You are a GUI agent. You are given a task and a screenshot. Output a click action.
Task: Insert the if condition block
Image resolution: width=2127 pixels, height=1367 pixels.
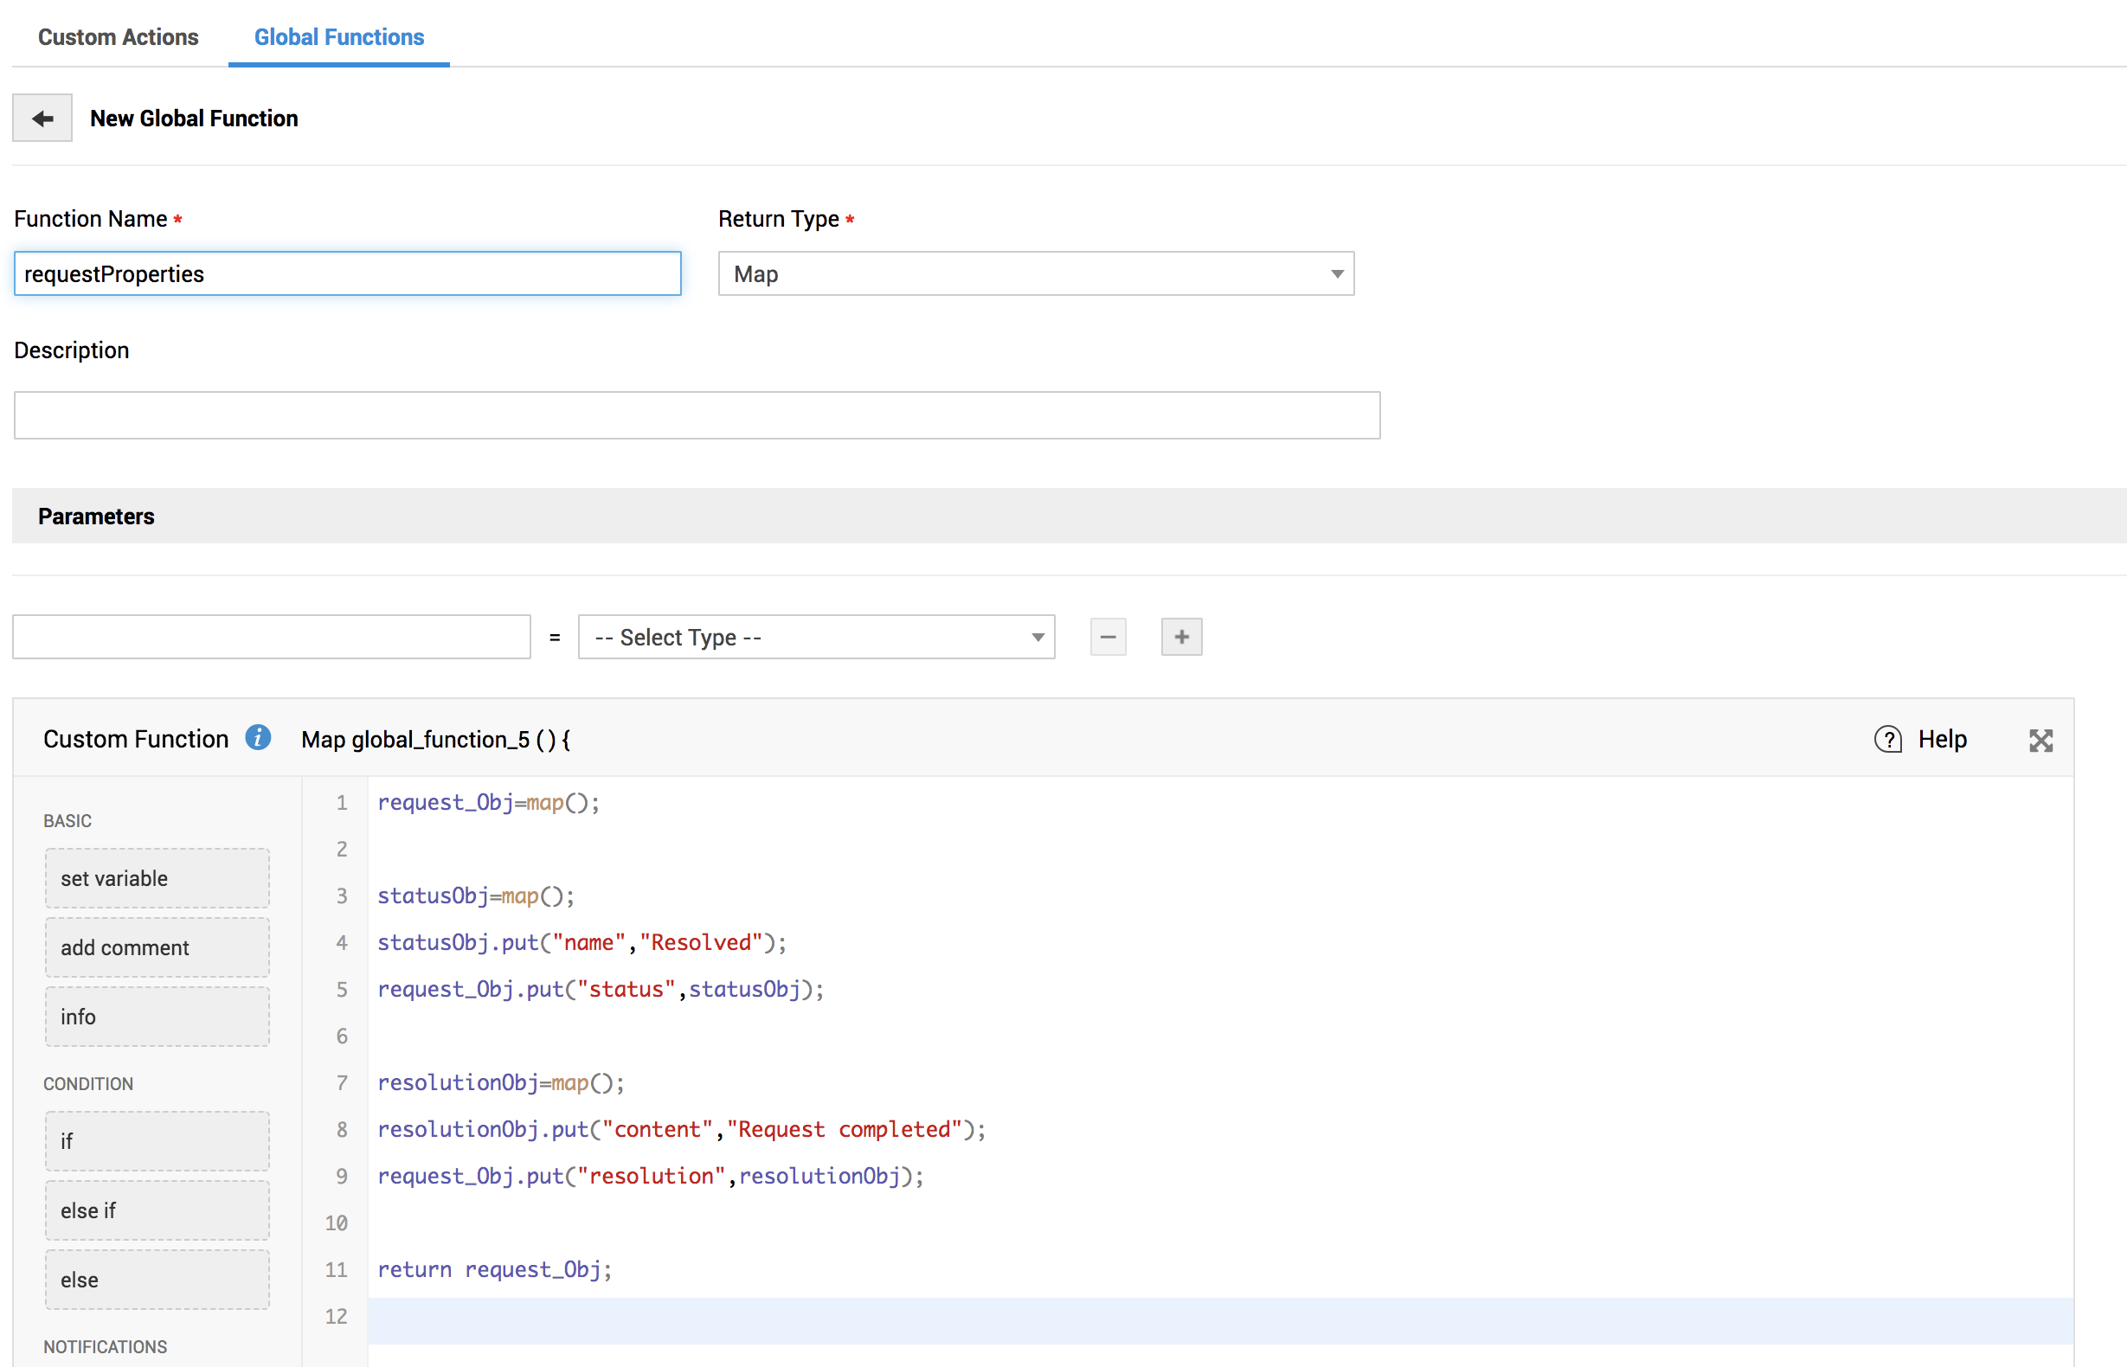click(x=157, y=1140)
